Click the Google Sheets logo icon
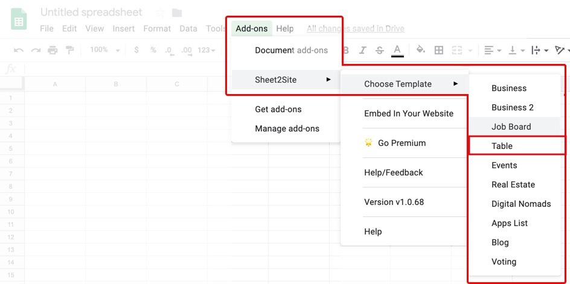Viewport: 570px width, 284px height. point(19,20)
